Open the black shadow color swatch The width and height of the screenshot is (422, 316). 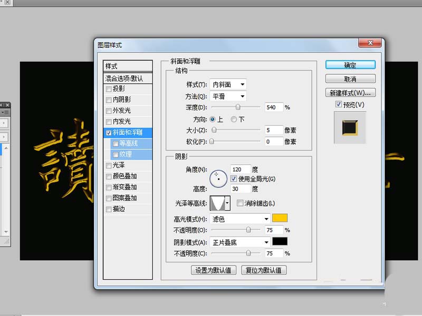pos(280,241)
